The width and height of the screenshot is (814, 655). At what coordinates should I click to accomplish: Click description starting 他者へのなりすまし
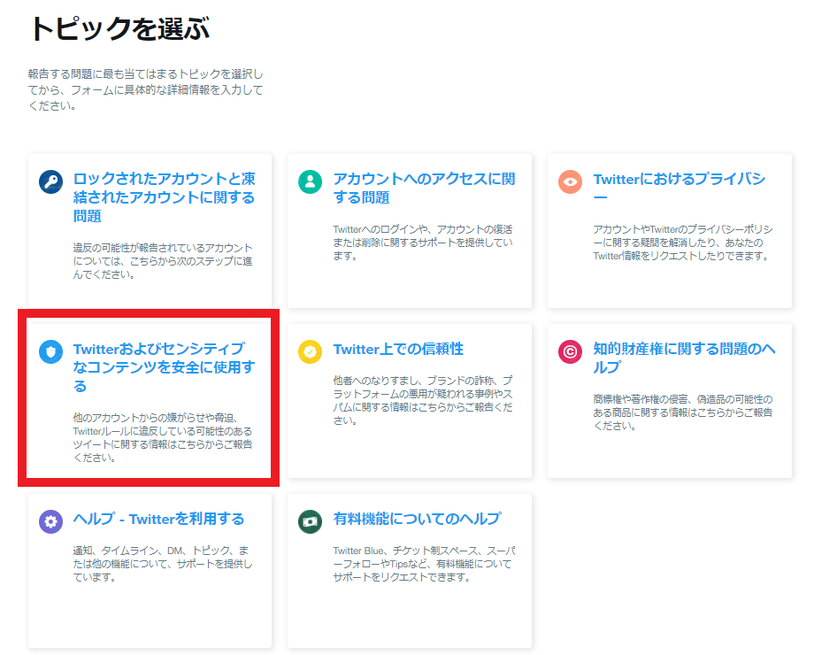click(423, 400)
